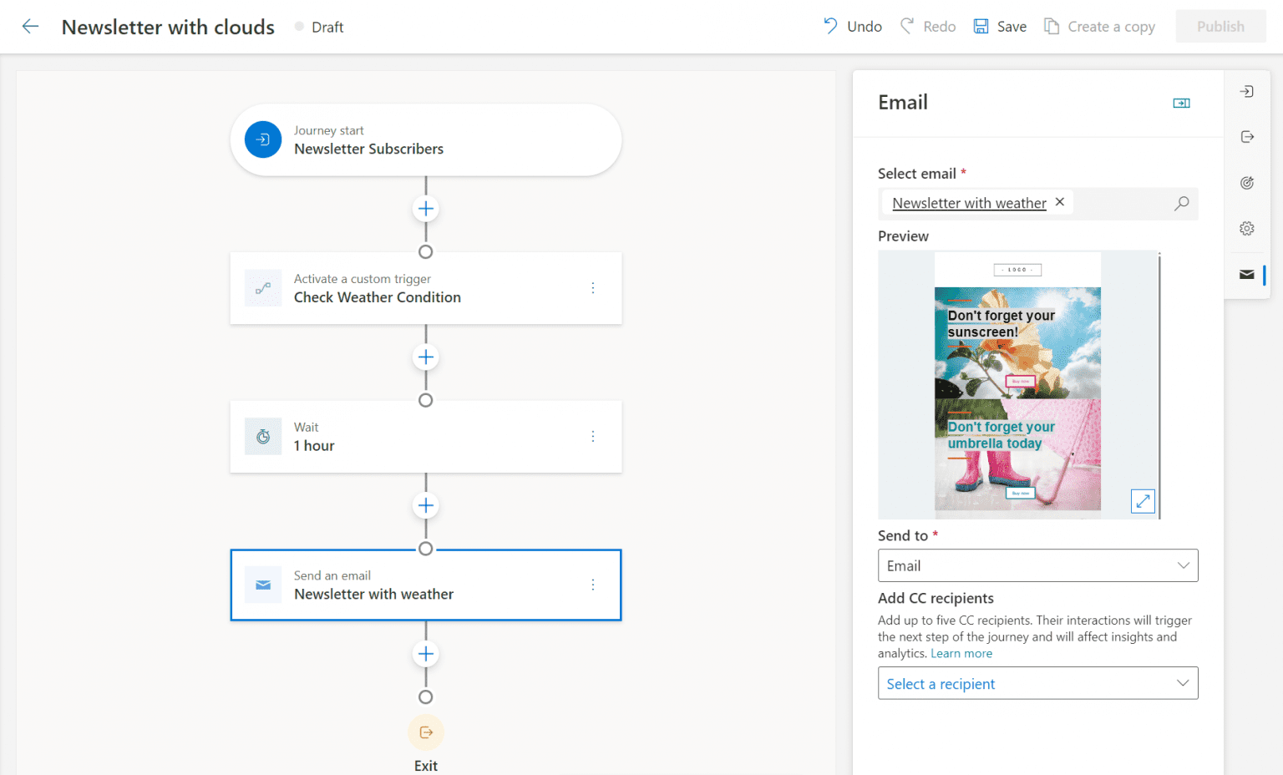Expand the Select a recipient dropdown

click(x=1037, y=683)
